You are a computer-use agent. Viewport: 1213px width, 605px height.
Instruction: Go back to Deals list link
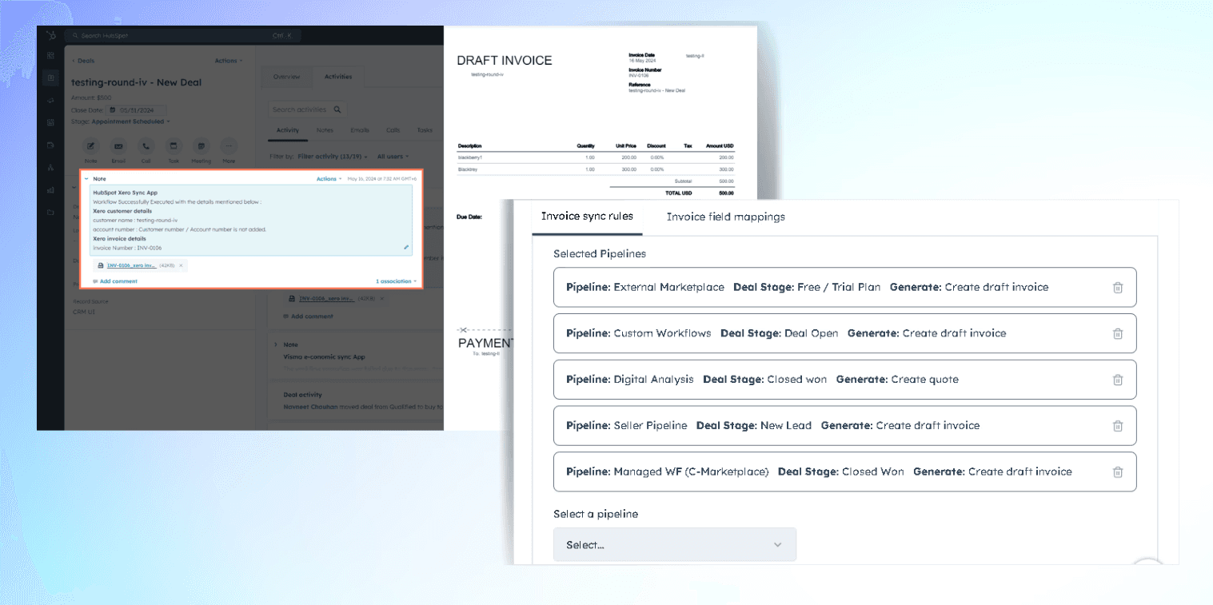(x=83, y=61)
